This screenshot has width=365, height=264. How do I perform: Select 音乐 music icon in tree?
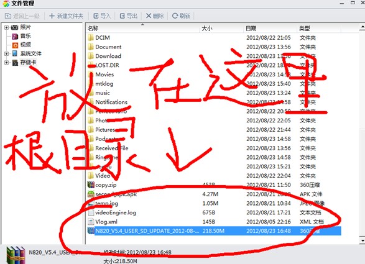[x=15, y=36]
